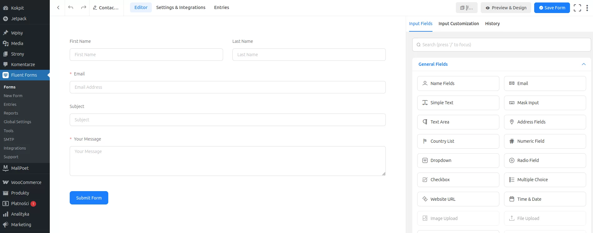Image resolution: width=593 pixels, height=233 pixels.
Task: Add an Image Upload field
Action: click(458, 218)
